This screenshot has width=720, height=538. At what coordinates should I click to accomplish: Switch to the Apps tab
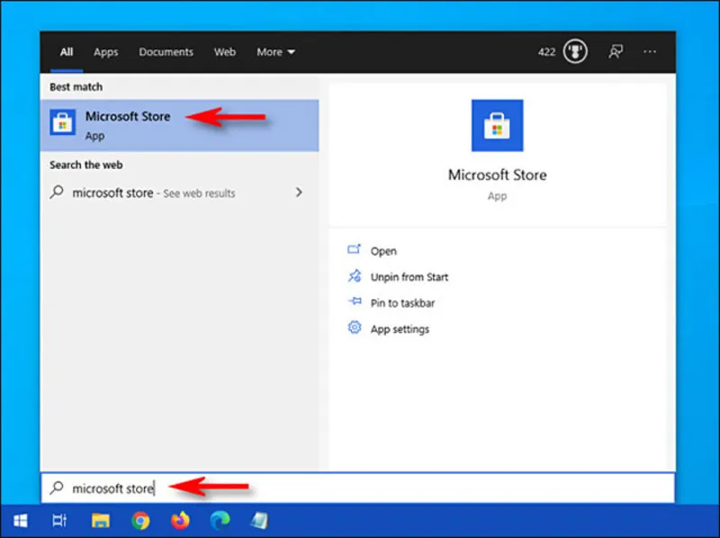tap(105, 52)
